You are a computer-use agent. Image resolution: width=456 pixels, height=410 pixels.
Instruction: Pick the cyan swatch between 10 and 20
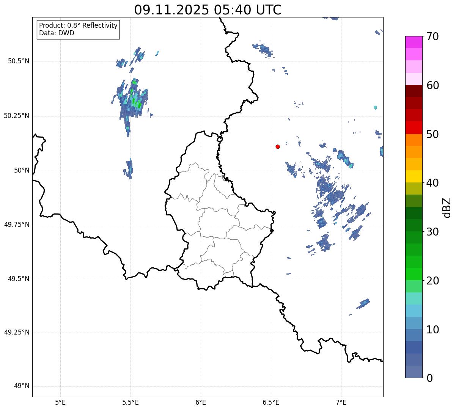[x=414, y=311]
